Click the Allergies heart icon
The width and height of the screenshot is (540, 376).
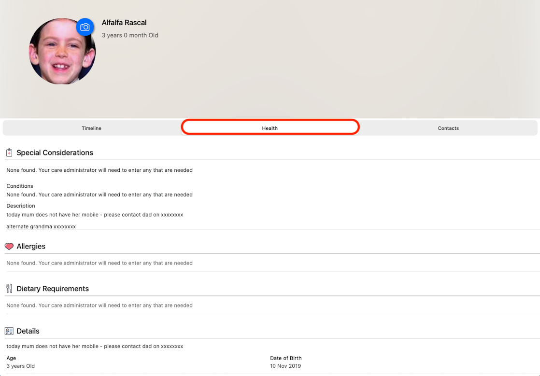(x=9, y=246)
